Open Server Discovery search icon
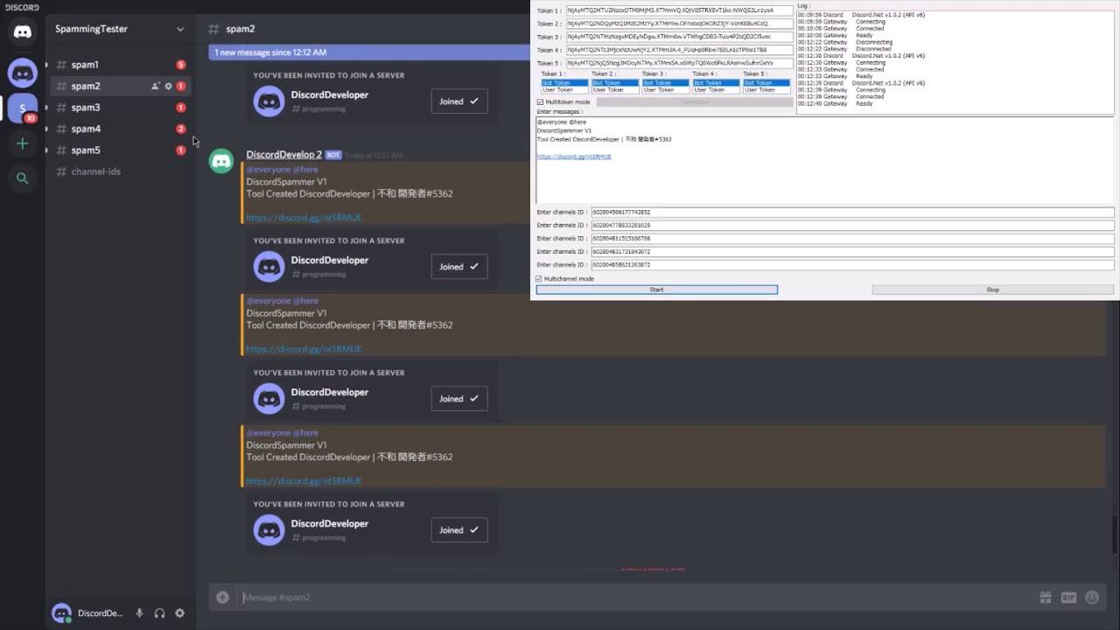Screen dimensions: 1120x630 click(x=23, y=178)
